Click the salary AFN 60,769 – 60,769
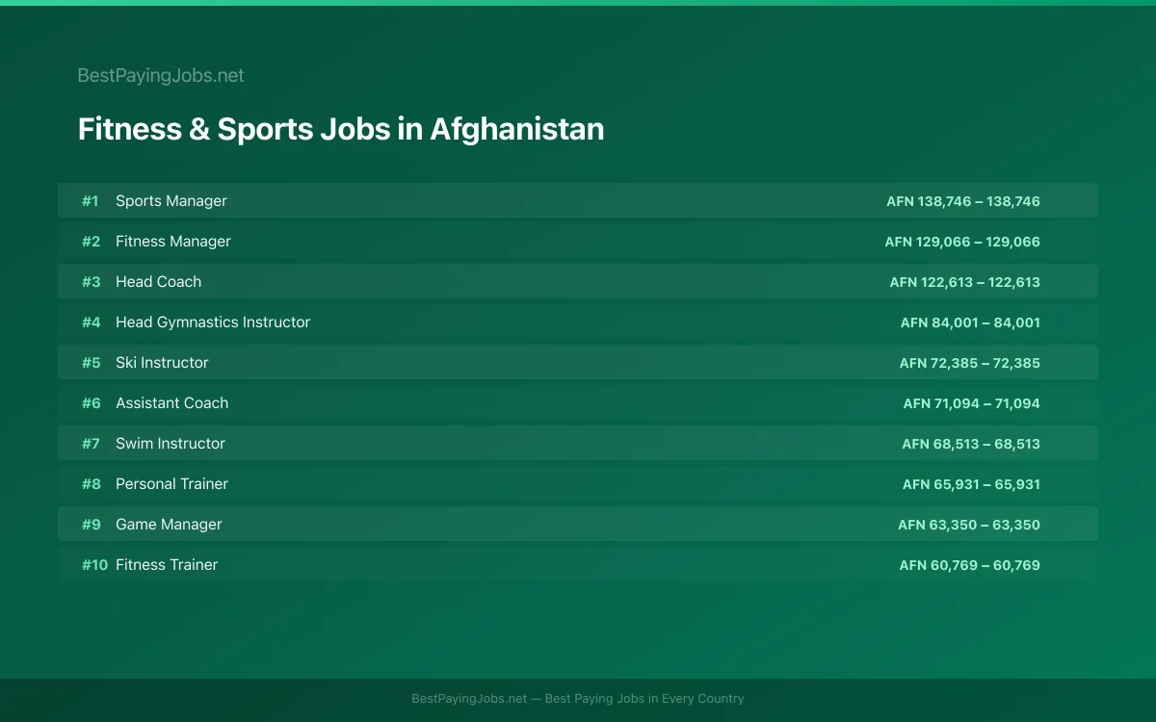This screenshot has width=1156, height=722. click(970, 565)
